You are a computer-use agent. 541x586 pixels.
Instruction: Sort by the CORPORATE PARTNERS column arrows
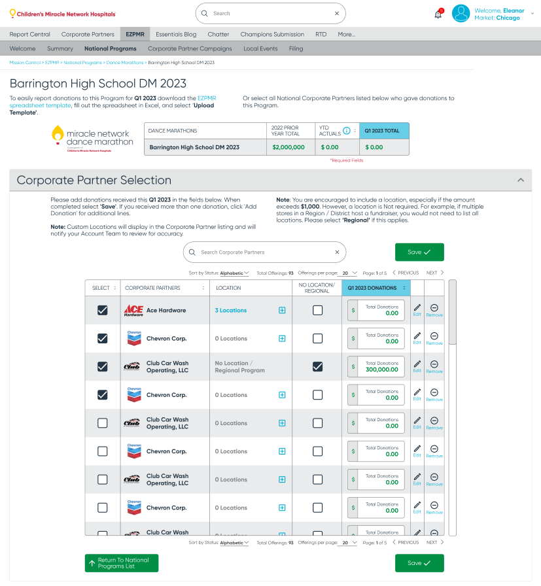(x=203, y=288)
